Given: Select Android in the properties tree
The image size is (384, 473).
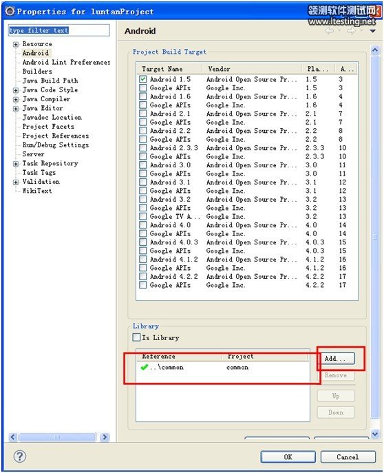Looking at the screenshot, I should click(36, 53).
